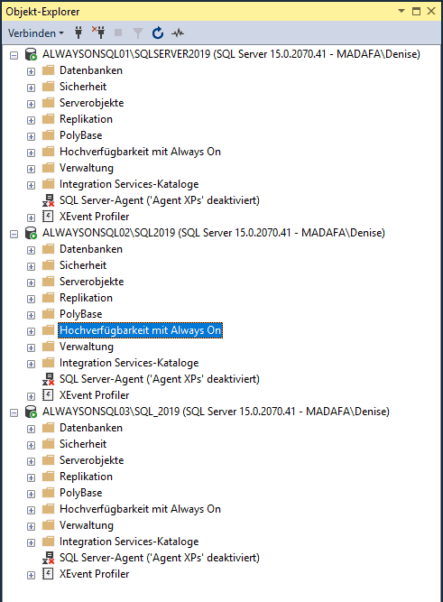Click XEvent Profiler icon under ALWAYSONSQL02

(x=48, y=394)
